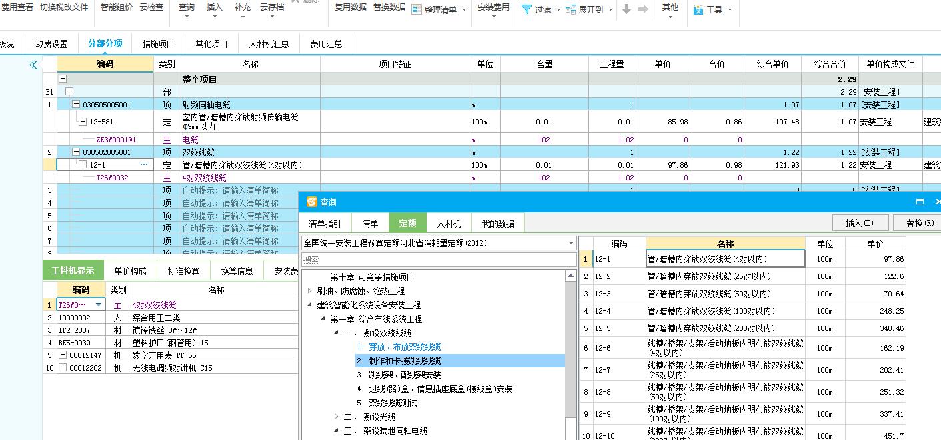Open the 单价构成 bottom tab
Image resolution: width=941 pixels, height=440 pixels.
(130, 271)
